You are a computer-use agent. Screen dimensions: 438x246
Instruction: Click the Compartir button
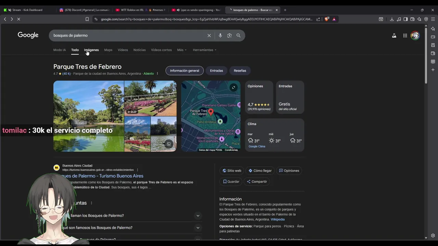[x=257, y=181]
